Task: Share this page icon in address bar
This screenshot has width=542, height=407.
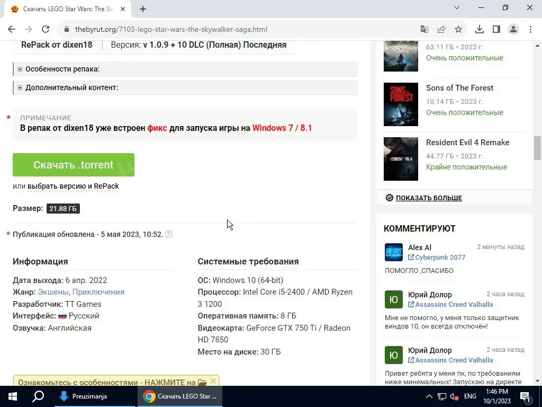Action: tap(441, 30)
